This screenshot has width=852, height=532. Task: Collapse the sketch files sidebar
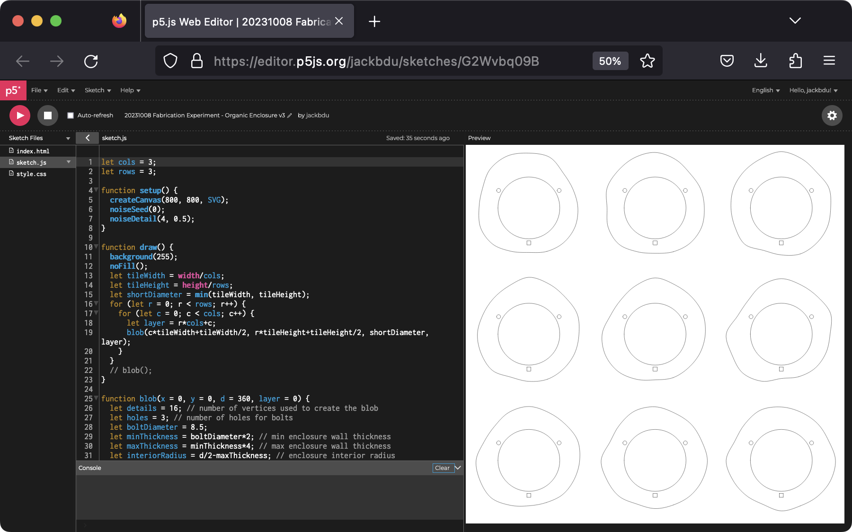click(88, 138)
